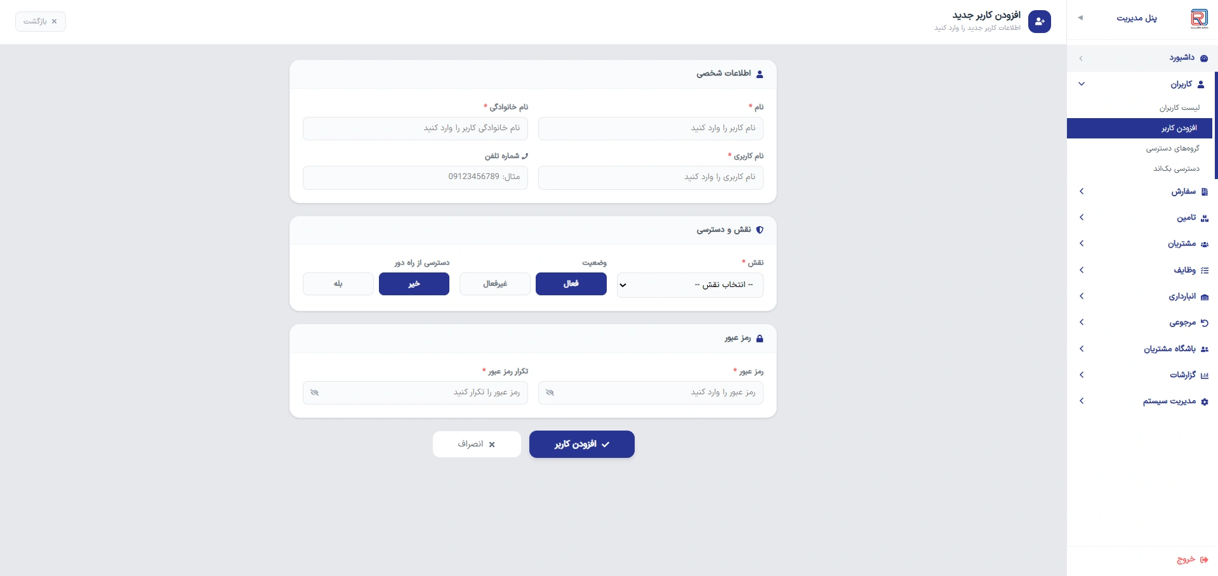
Task: Click the داشبورد dashboard icon
Action: click(x=1204, y=58)
